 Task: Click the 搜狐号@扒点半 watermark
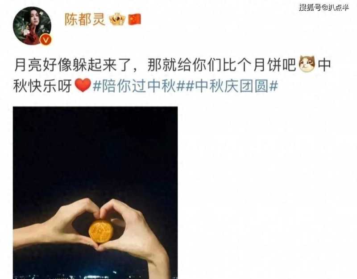click(x=324, y=7)
